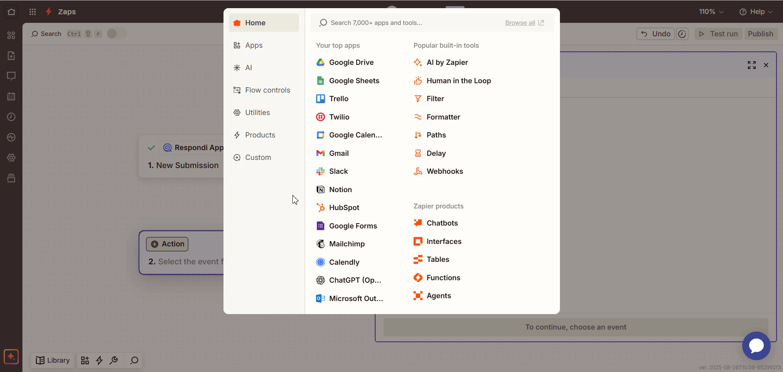
Task: Insert a Delay step
Action: [430, 153]
